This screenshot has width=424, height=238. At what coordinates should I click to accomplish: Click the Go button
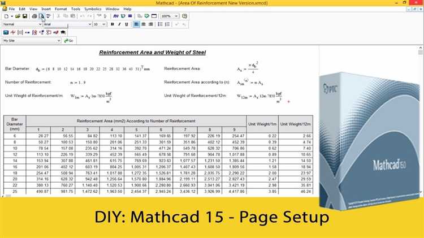point(68,41)
